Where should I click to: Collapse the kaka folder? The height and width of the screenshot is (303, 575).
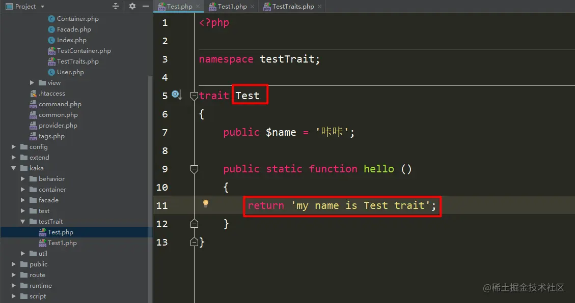14,168
